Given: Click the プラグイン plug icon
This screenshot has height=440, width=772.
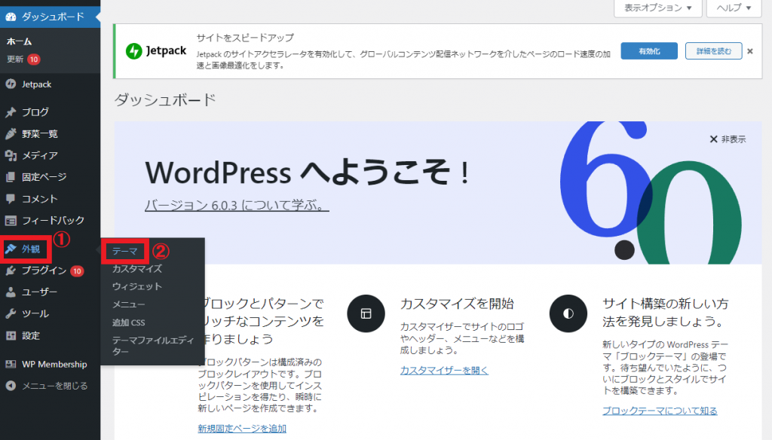Looking at the screenshot, I should 11,271.
